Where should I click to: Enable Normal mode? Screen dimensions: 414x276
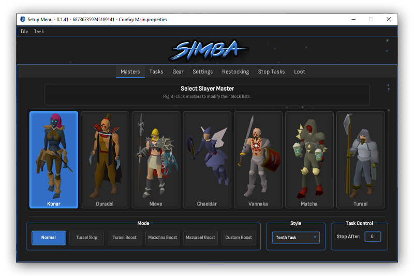click(49, 238)
